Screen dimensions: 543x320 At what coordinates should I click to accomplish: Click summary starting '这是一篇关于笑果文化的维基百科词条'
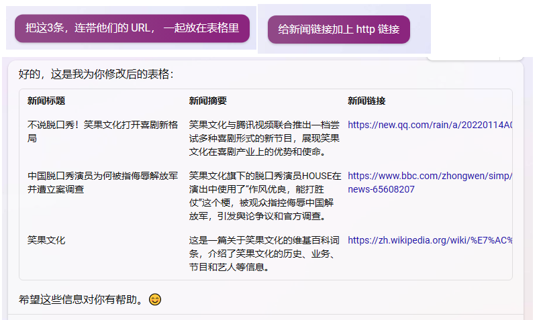(x=264, y=254)
